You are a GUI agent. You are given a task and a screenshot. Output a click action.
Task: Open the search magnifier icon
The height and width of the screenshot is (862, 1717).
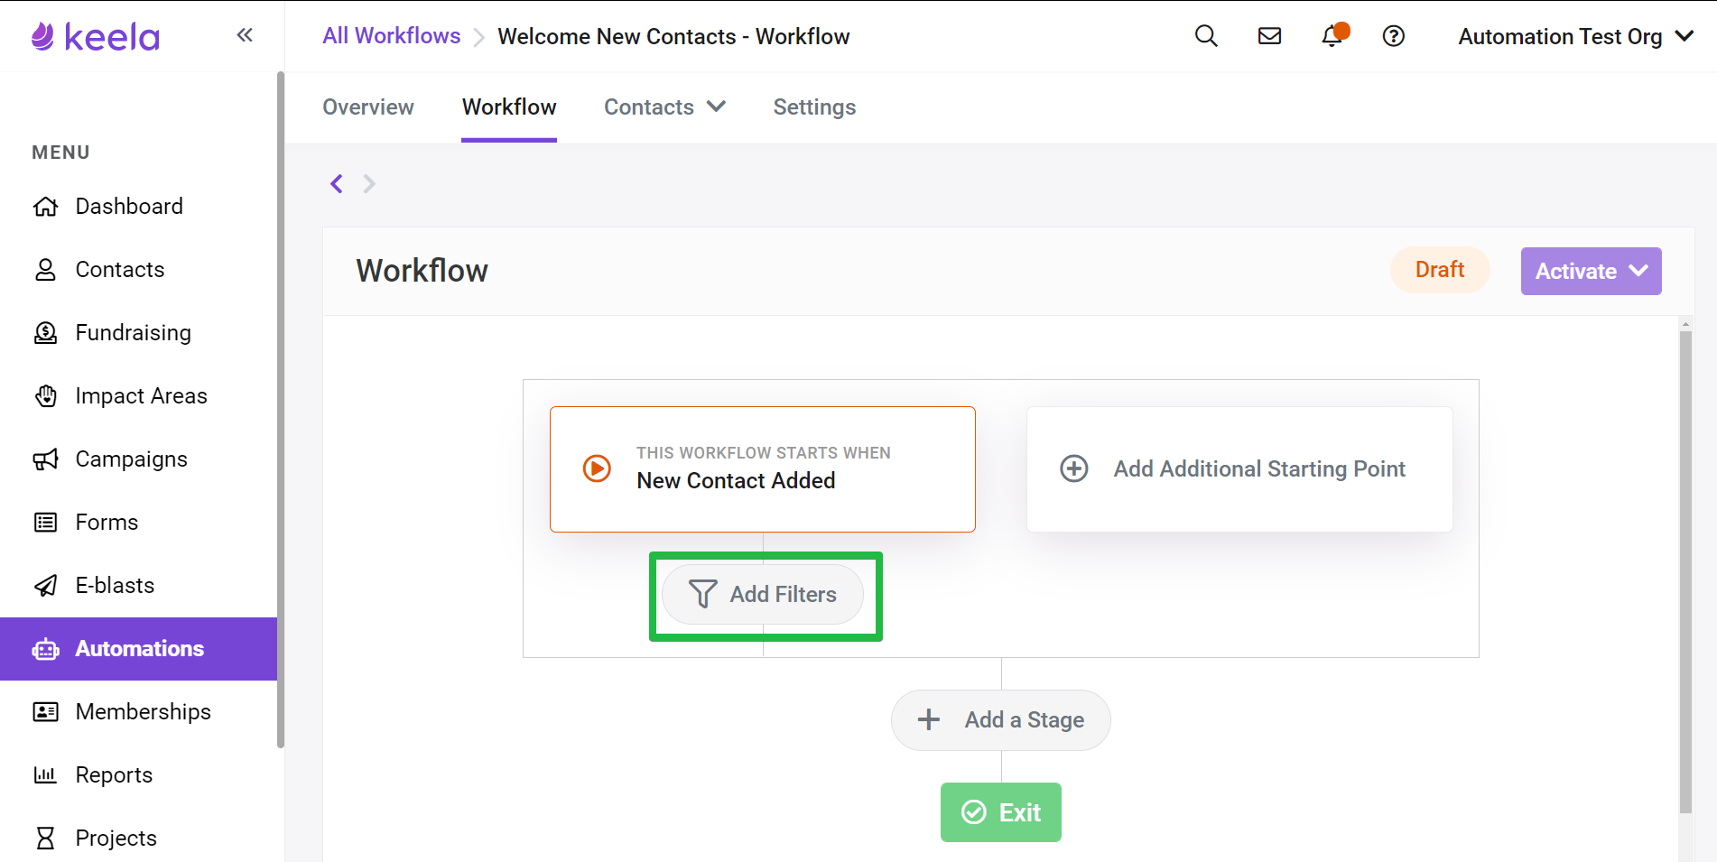1206,36
